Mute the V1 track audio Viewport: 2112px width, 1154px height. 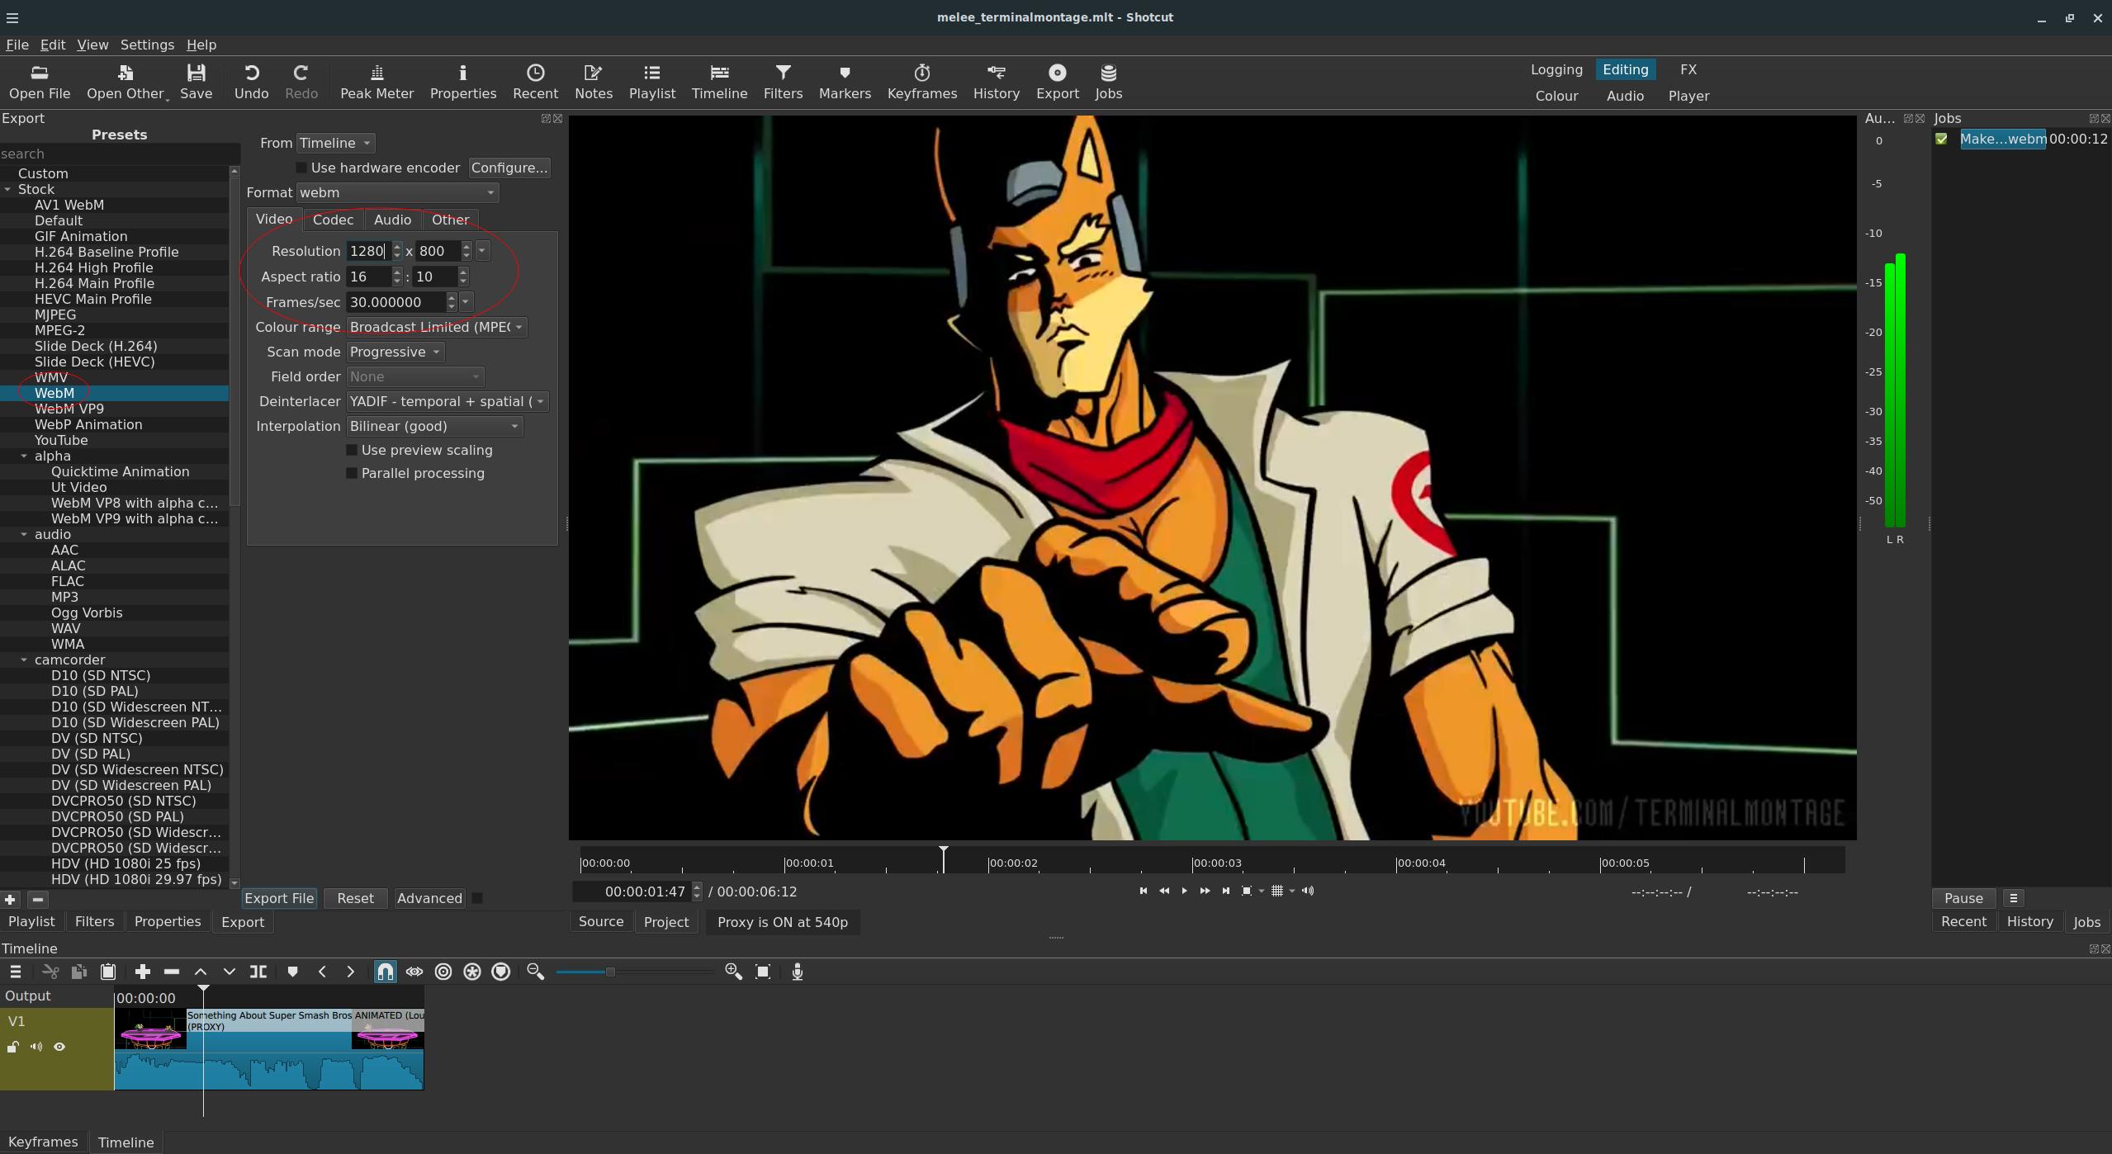coord(36,1047)
